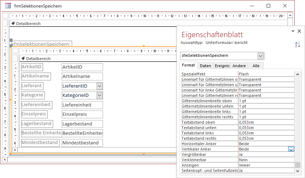Screen dimensions: 305x178
Task: Switch to the Daten tab
Action: [205, 66]
